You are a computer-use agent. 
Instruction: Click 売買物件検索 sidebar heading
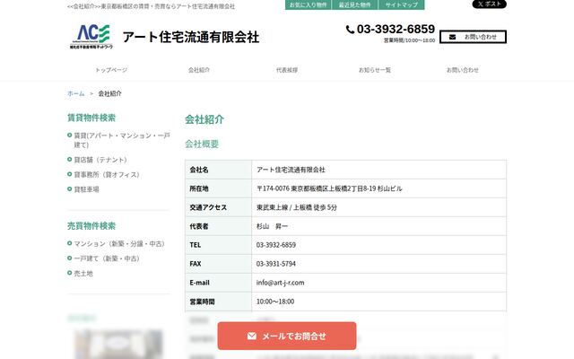pyautogui.click(x=91, y=225)
